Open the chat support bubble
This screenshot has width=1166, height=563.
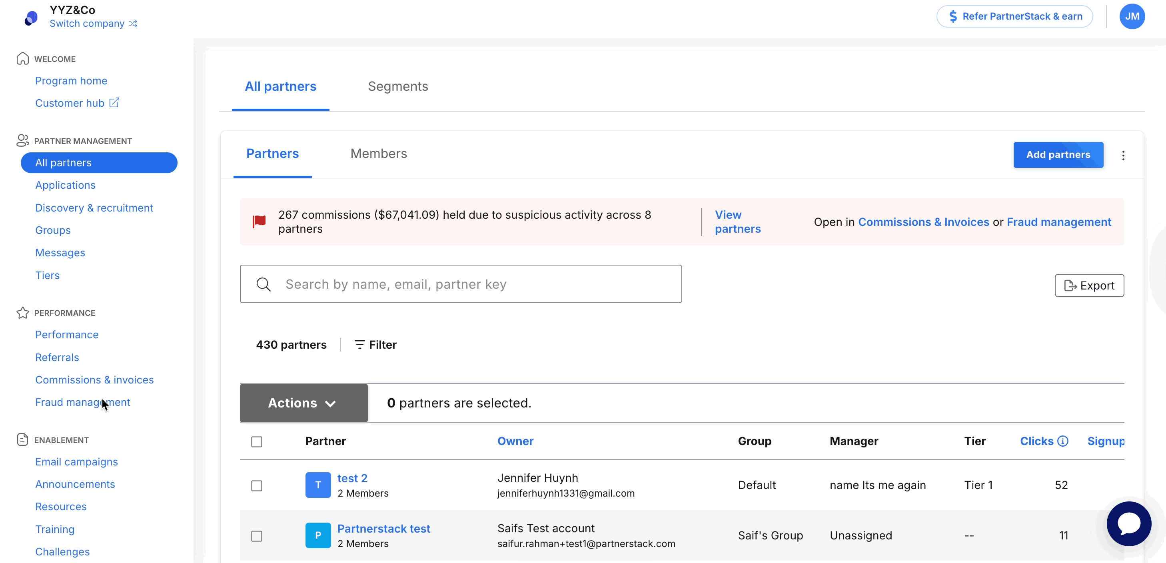pyautogui.click(x=1129, y=523)
